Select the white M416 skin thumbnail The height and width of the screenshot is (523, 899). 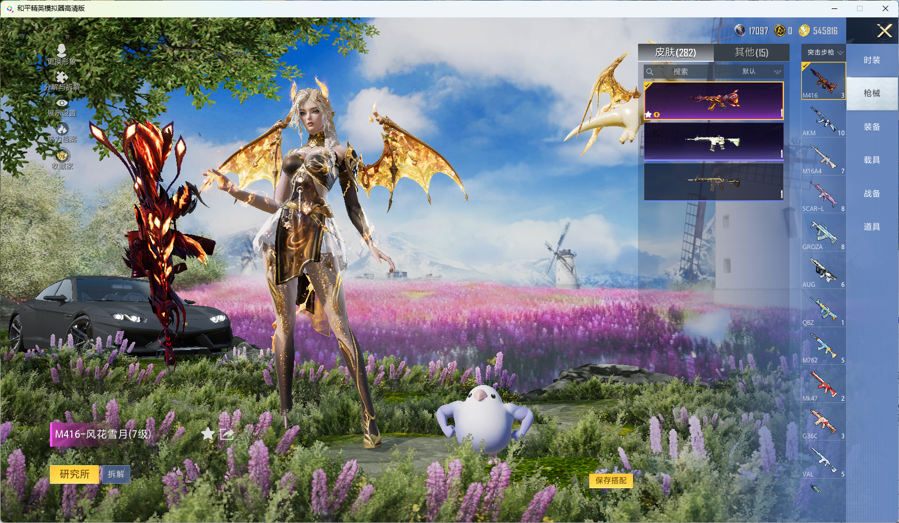[x=713, y=142]
